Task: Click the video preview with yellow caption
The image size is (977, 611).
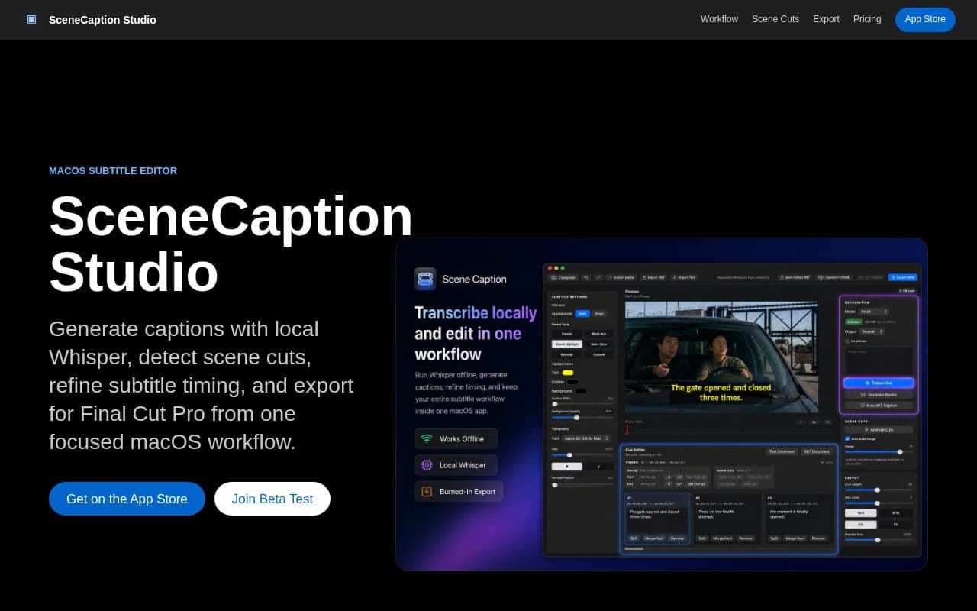Action: point(721,357)
